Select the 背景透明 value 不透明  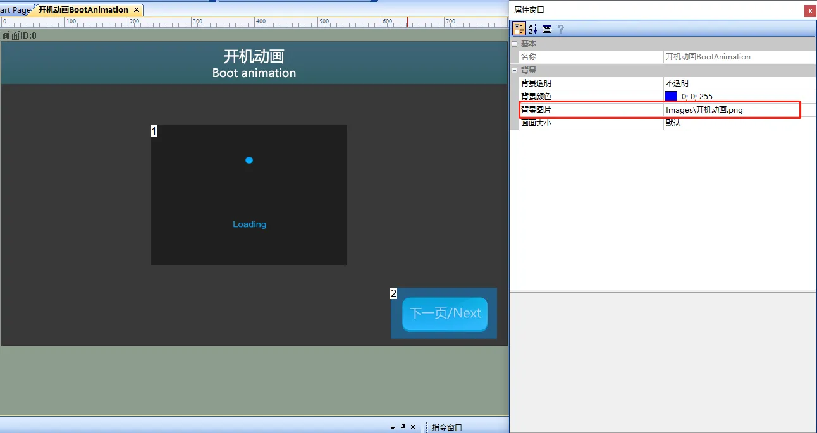click(739, 83)
